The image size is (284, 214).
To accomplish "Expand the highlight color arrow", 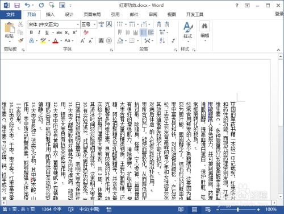I will point(49,41).
